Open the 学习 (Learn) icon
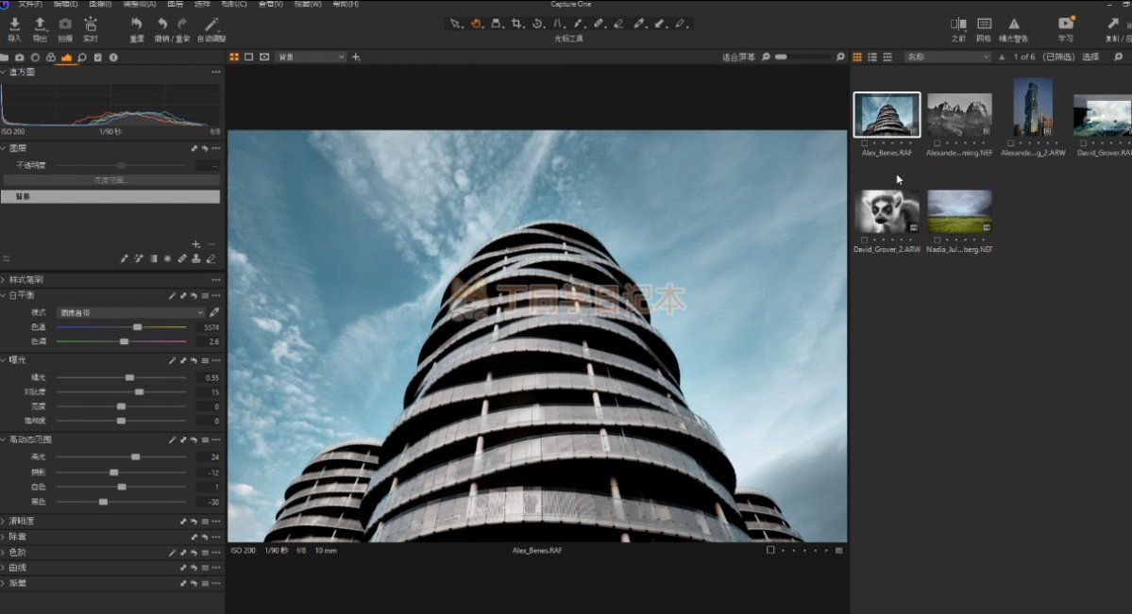This screenshot has width=1132, height=614. 1066,25
